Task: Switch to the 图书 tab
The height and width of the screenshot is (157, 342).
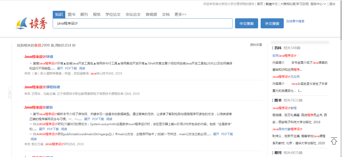Action: [72, 15]
